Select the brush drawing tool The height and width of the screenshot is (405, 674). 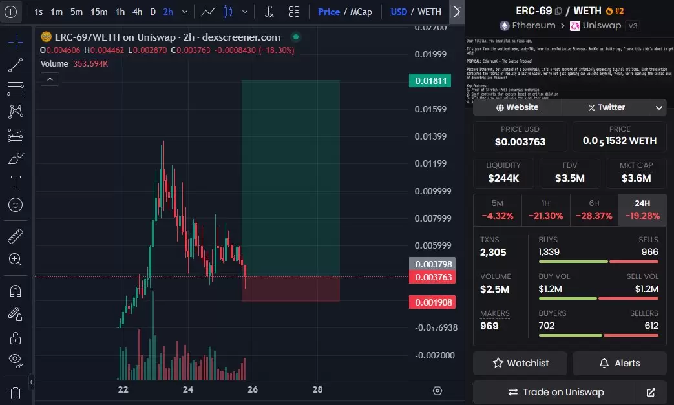point(16,158)
